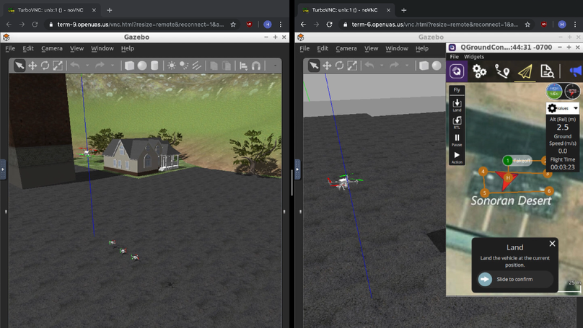The width and height of the screenshot is (583, 328).
Task: Open the Plan view waypoint icon
Action: click(x=502, y=71)
